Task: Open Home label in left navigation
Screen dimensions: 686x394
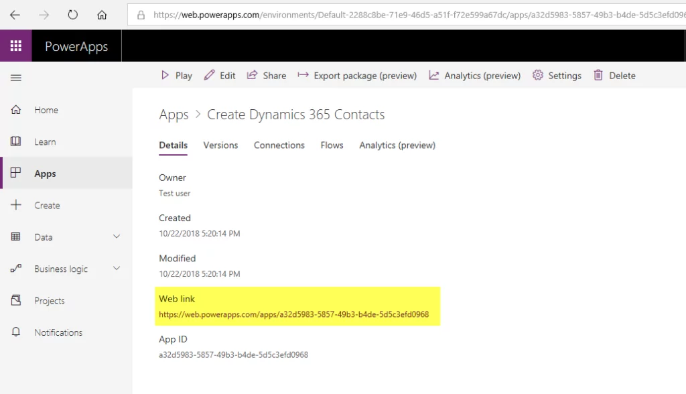Action: 46,110
